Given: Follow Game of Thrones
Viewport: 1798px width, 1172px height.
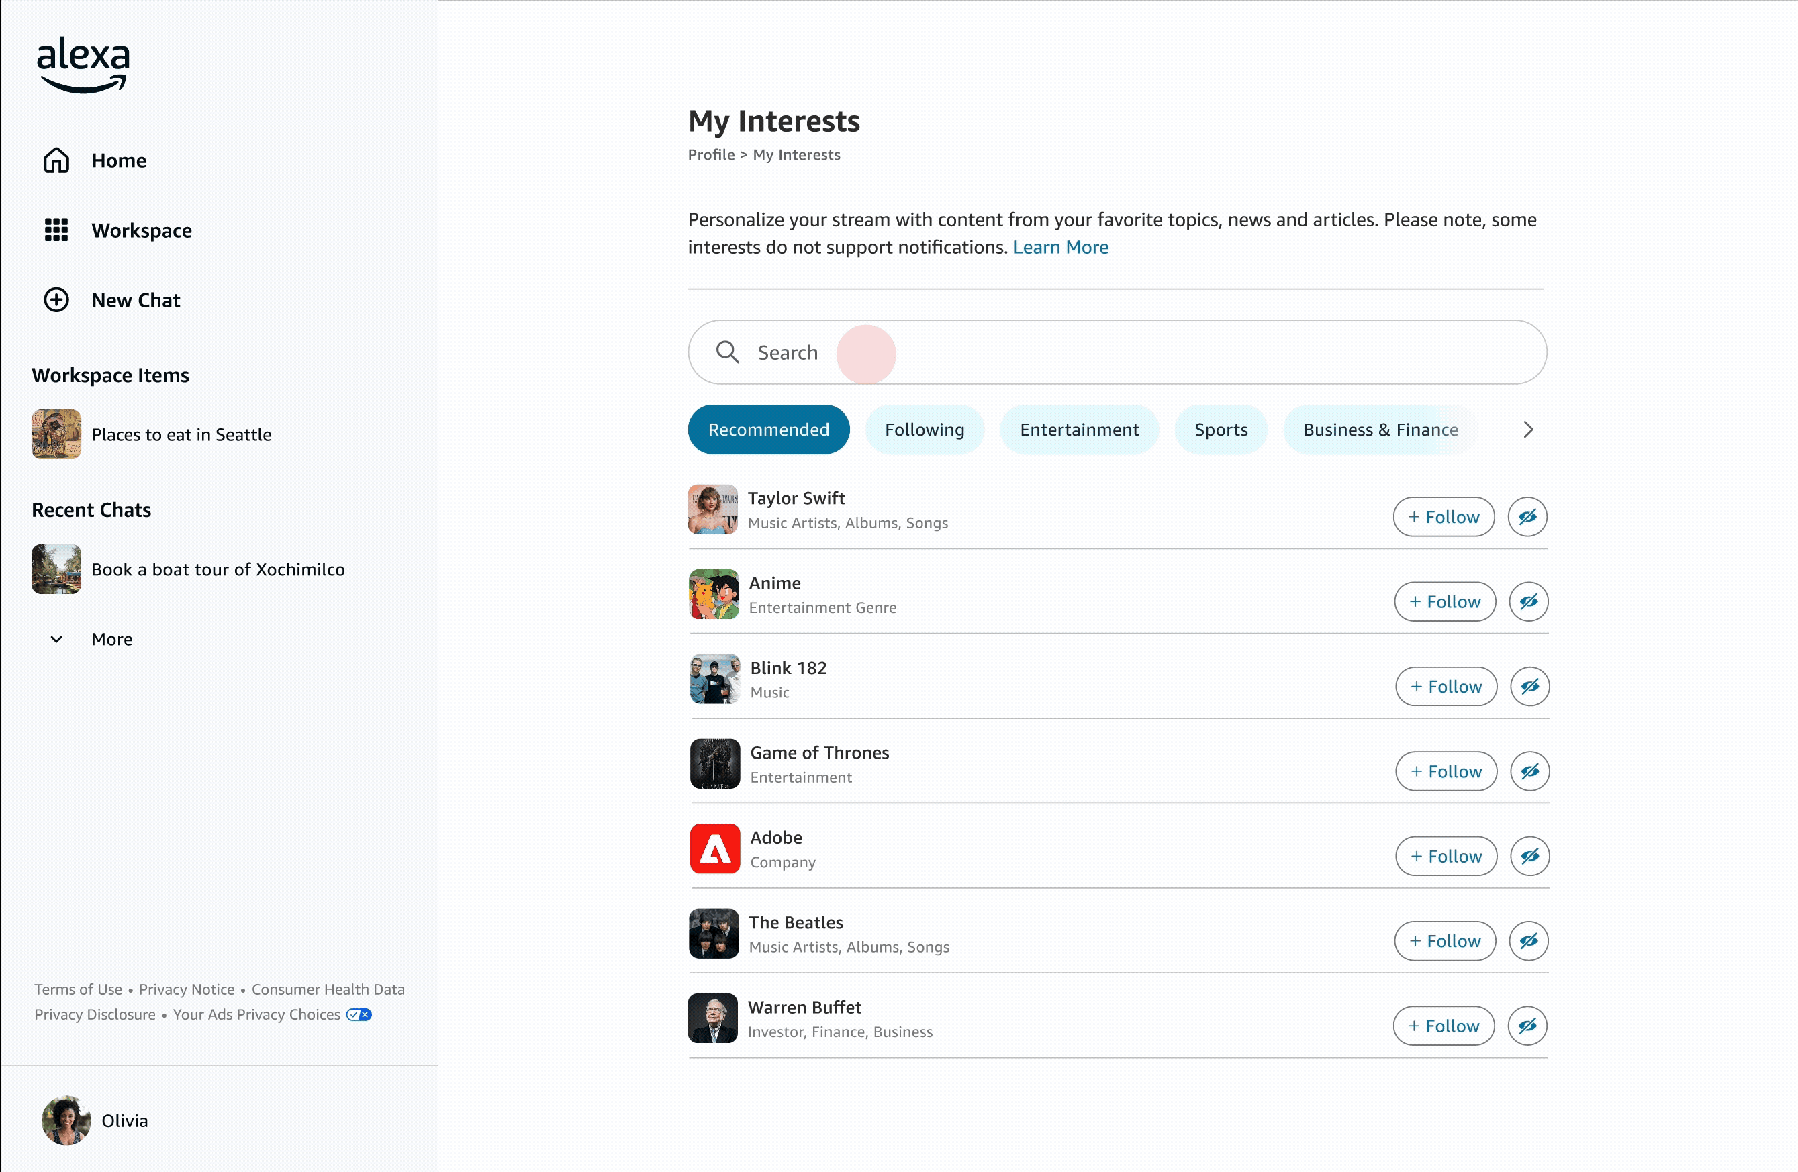Looking at the screenshot, I should 1446,771.
